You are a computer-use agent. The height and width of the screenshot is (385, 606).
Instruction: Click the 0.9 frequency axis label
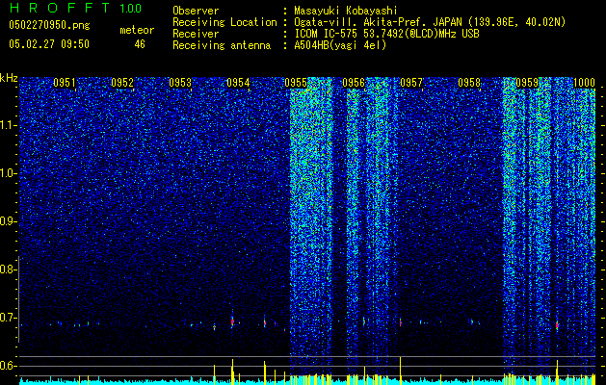click(7, 221)
